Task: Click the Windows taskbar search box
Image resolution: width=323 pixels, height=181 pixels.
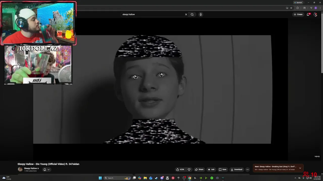Action: pyautogui.click(x=117, y=178)
